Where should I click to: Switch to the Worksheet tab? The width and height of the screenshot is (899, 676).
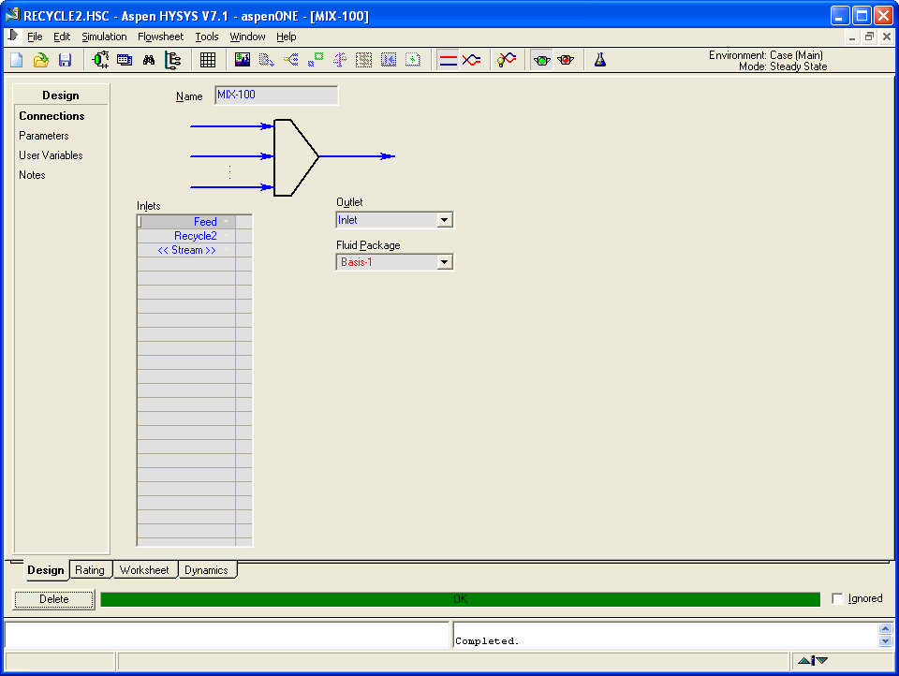[144, 569]
